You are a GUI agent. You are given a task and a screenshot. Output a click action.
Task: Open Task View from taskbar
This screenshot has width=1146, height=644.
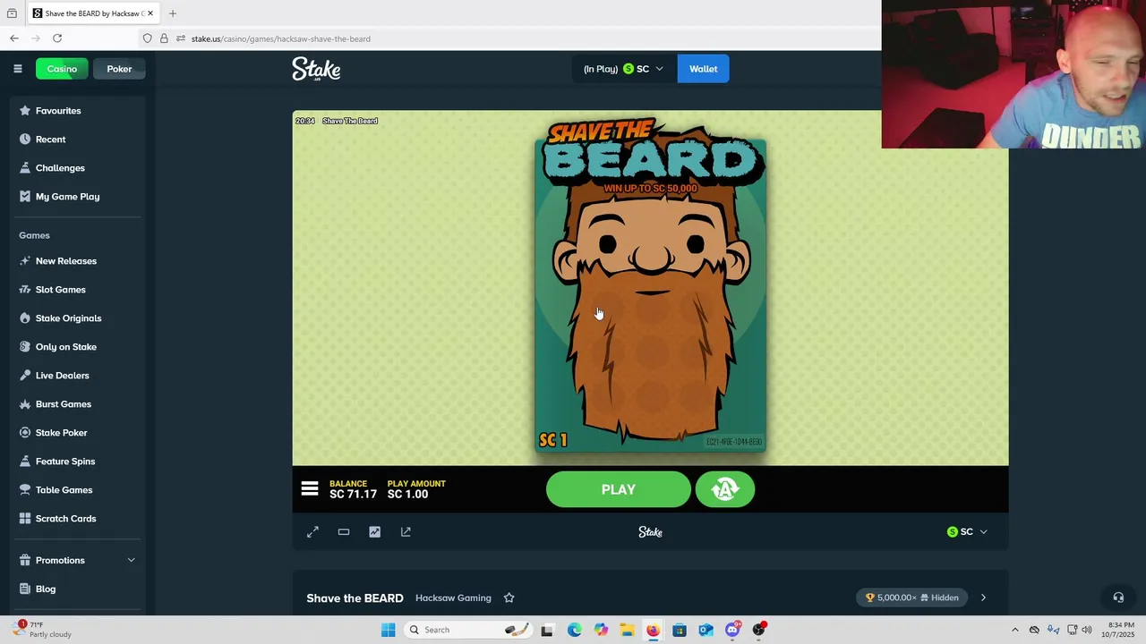point(547,630)
